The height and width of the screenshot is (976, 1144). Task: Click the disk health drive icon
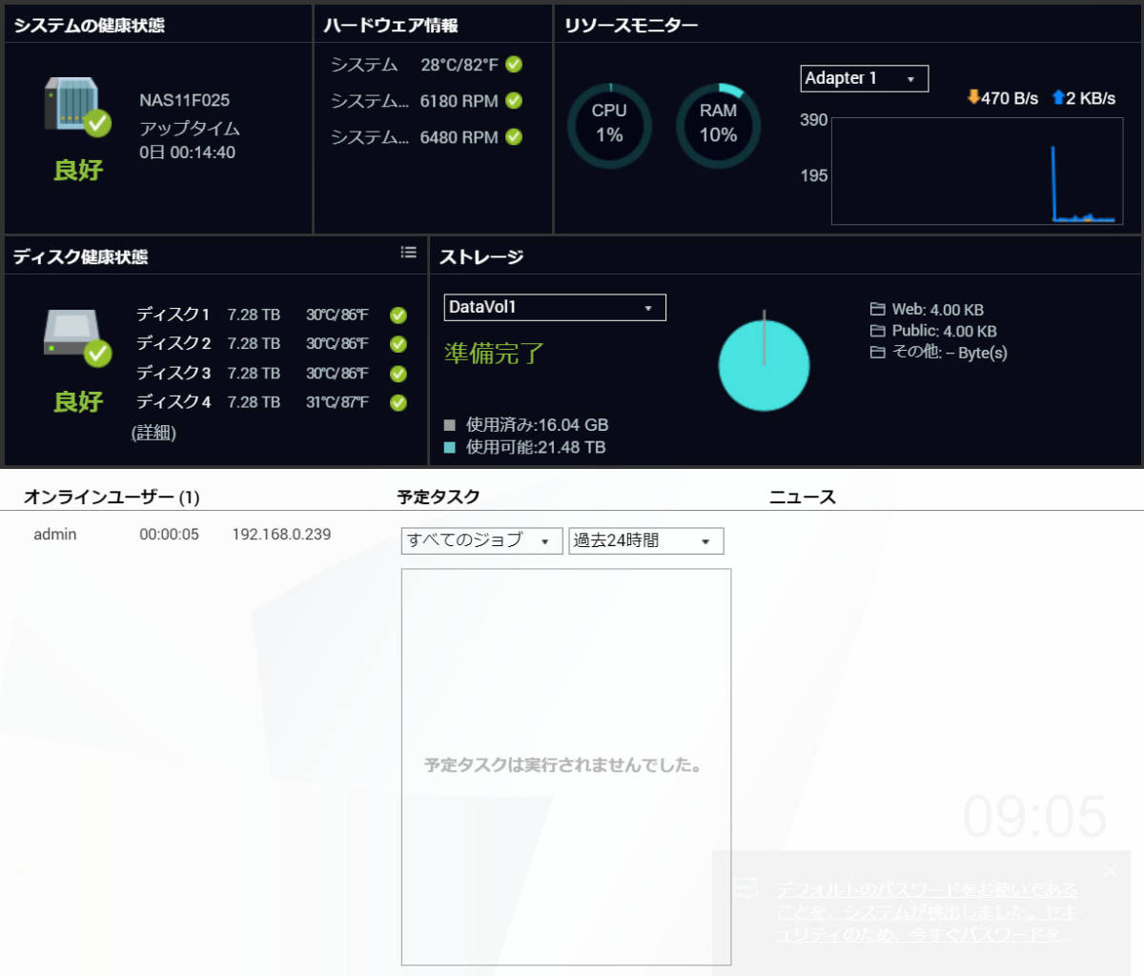click(77, 338)
